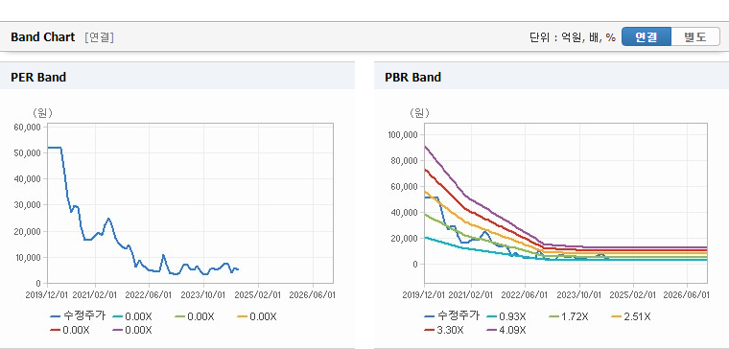Toggle orange 0.00X legend in PER Band
Image resolution: width=729 pixels, height=349 pixels.
click(x=257, y=316)
